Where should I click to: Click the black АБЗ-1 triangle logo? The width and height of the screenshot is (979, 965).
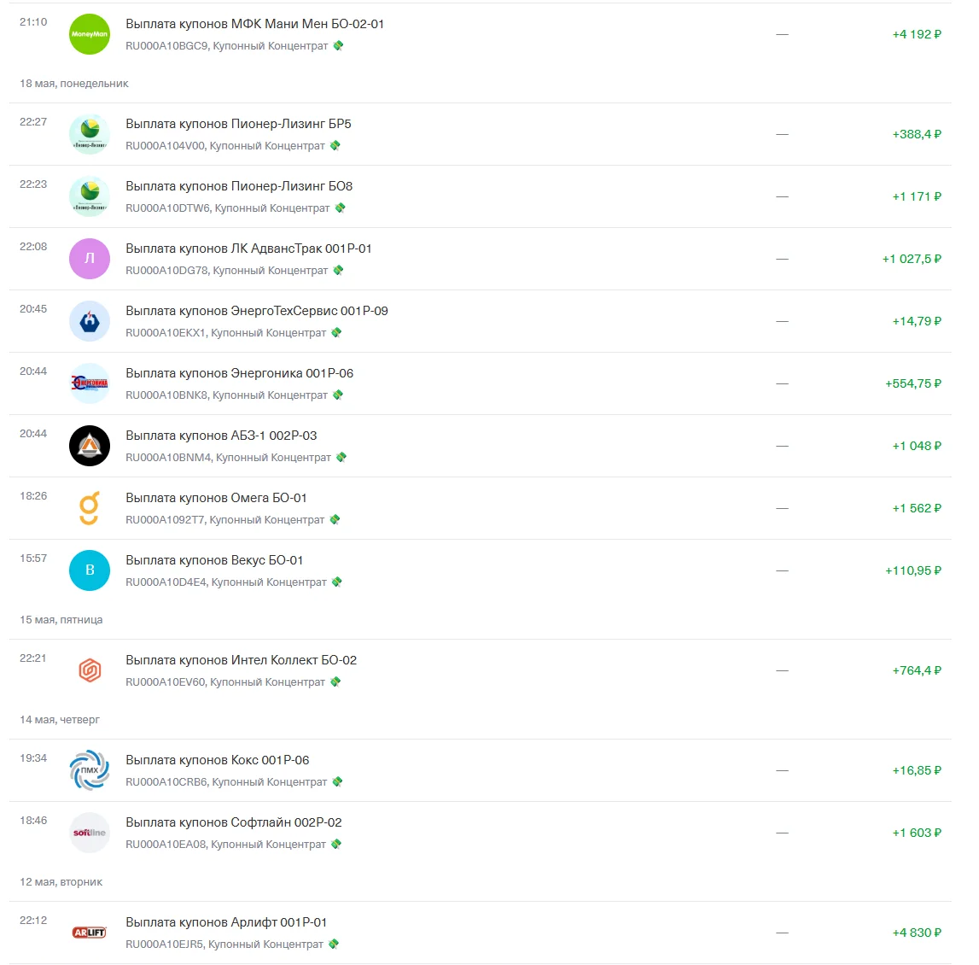(90, 446)
